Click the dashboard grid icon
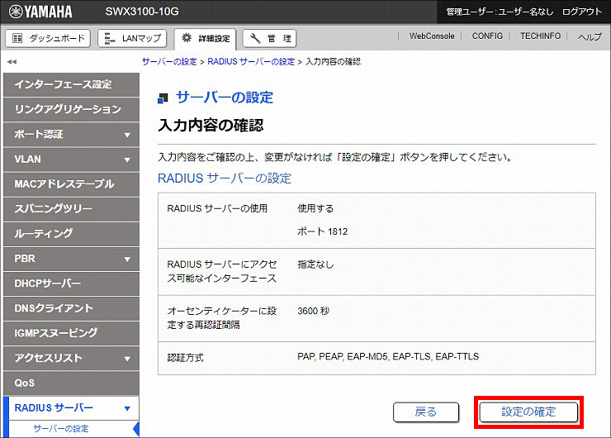Image resolution: width=611 pixels, height=438 pixels. (17, 38)
